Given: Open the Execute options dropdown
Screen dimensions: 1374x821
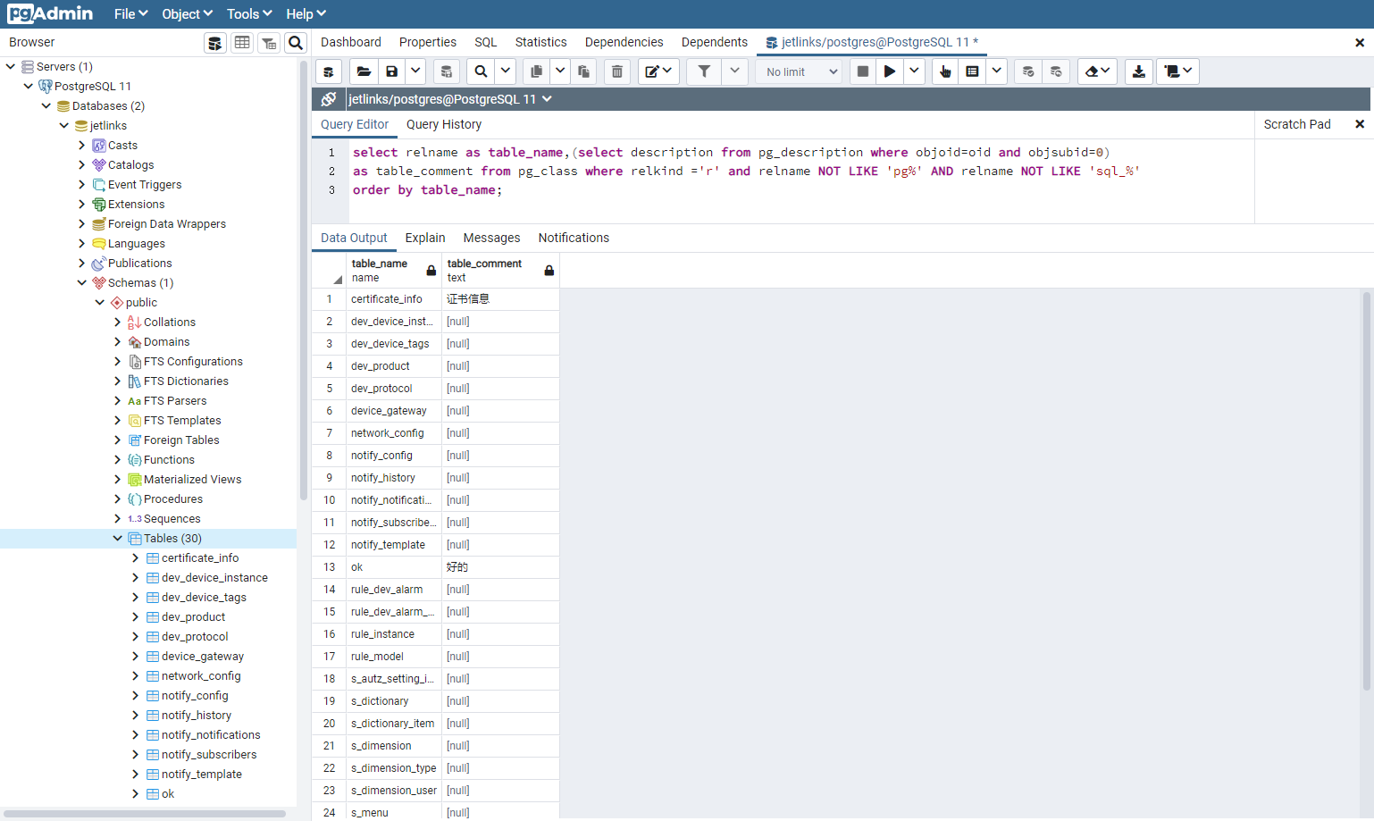Looking at the screenshot, I should (x=914, y=71).
